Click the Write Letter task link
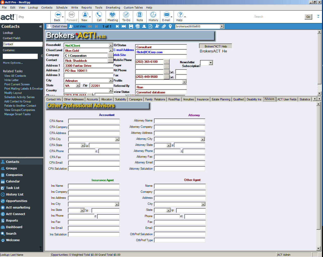 [11, 80]
